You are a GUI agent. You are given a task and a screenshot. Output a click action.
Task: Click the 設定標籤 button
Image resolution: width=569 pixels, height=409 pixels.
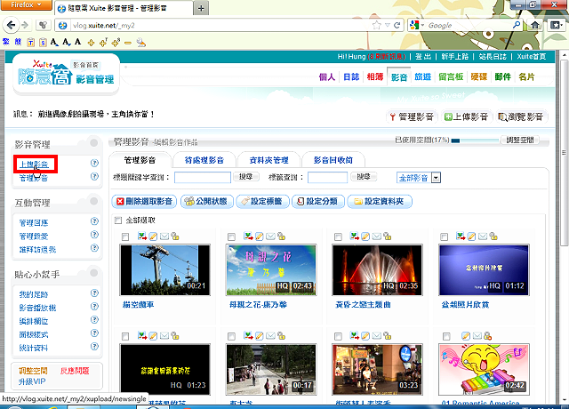pyautogui.click(x=262, y=202)
